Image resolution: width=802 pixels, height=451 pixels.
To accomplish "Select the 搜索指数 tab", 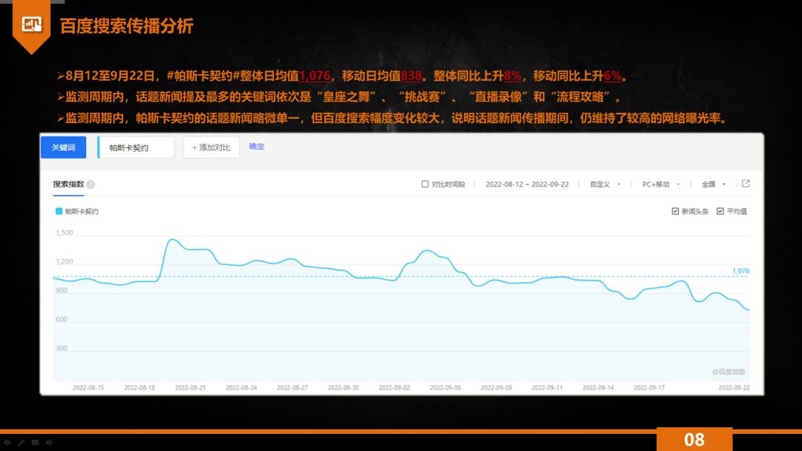I will pos(68,185).
